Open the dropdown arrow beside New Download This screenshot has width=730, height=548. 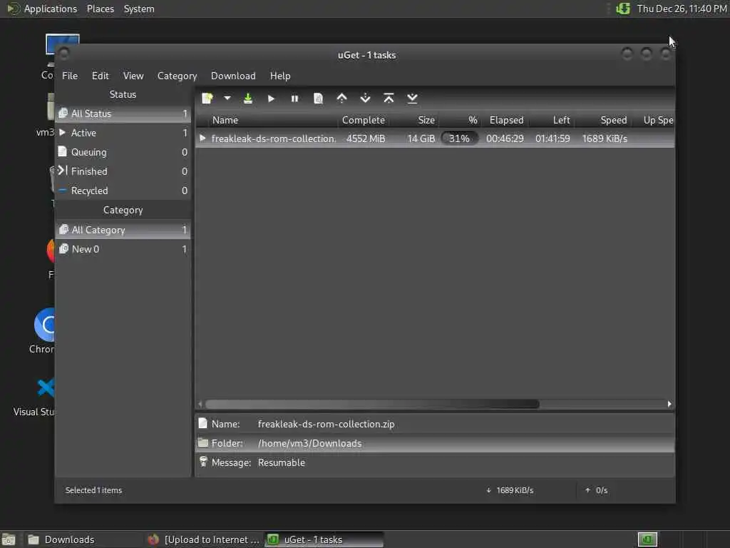(227, 98)
